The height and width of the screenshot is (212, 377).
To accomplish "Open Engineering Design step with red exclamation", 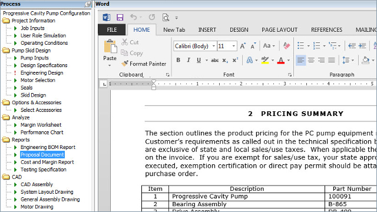I will click(x=42, y=73).
